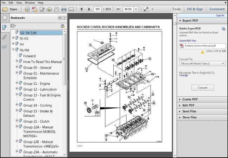
Task: Click the Save floppy disk icon
Action: (x=56, y=9)
